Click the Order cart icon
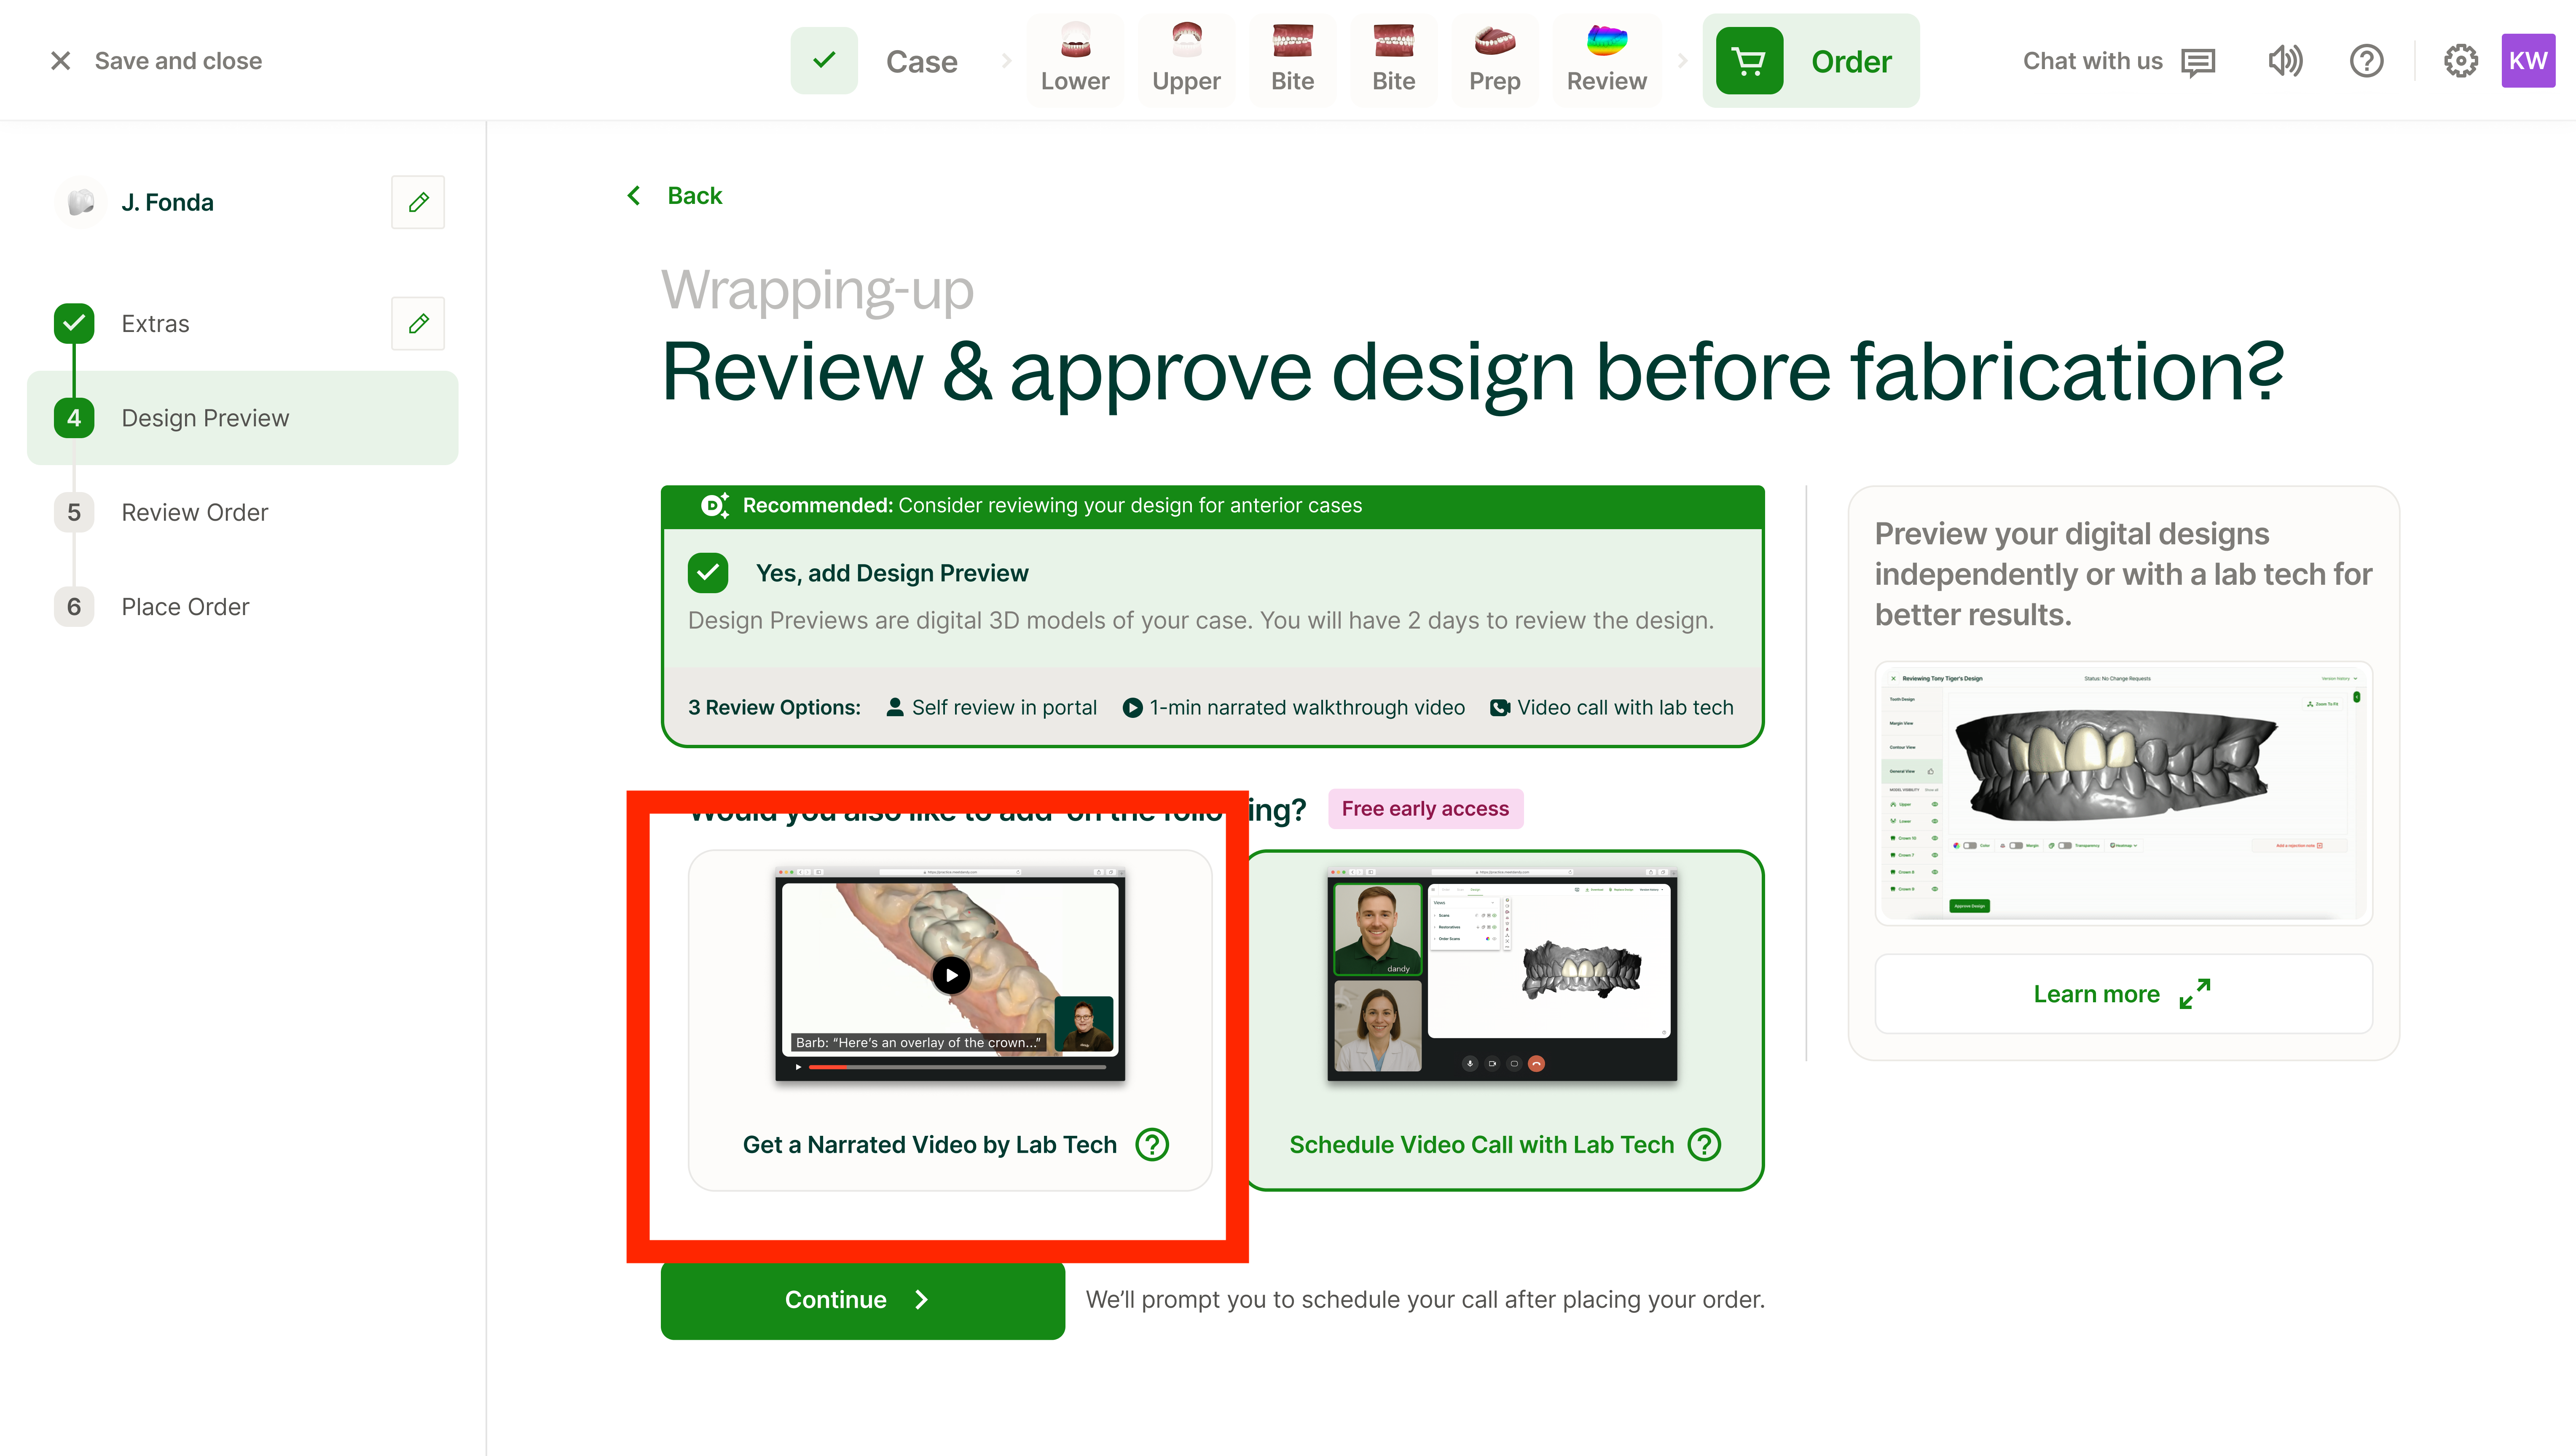Screen dimensions: 2576x1456 click(1748, 61)
